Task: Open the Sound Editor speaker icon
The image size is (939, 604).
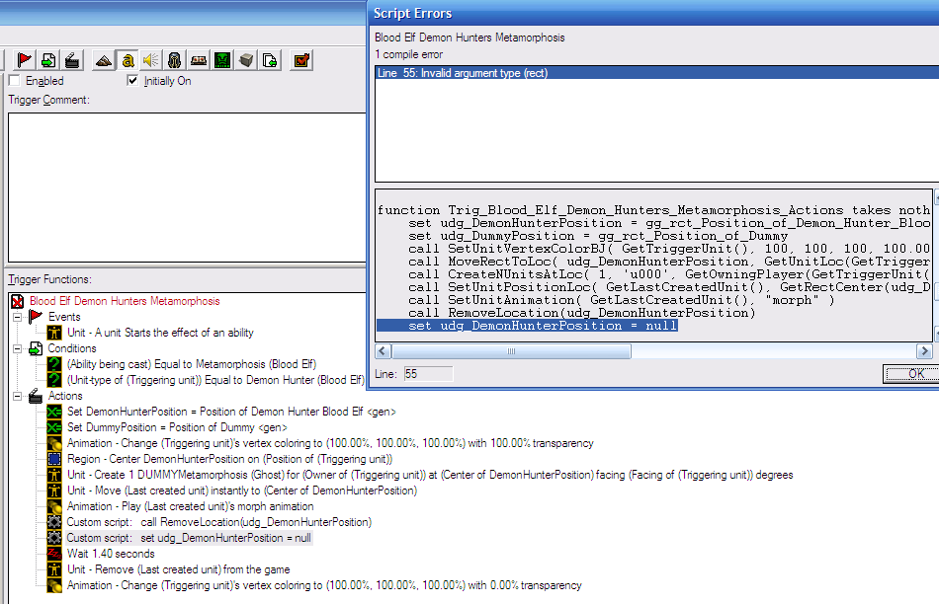Action: coord(151,60)
